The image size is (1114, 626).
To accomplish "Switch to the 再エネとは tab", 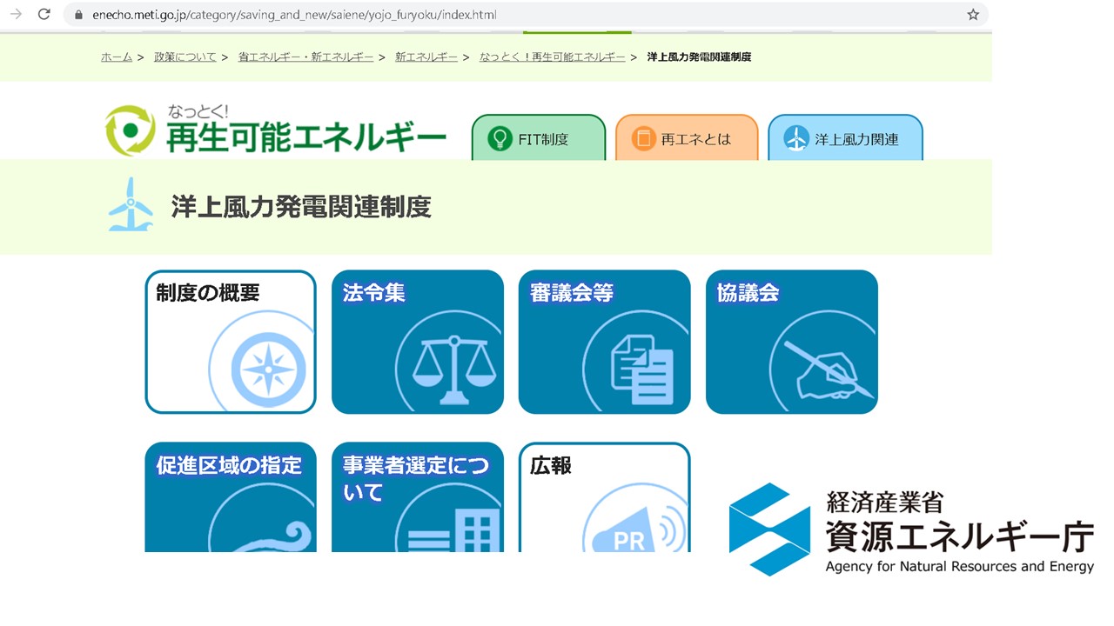I will (687, 138).
